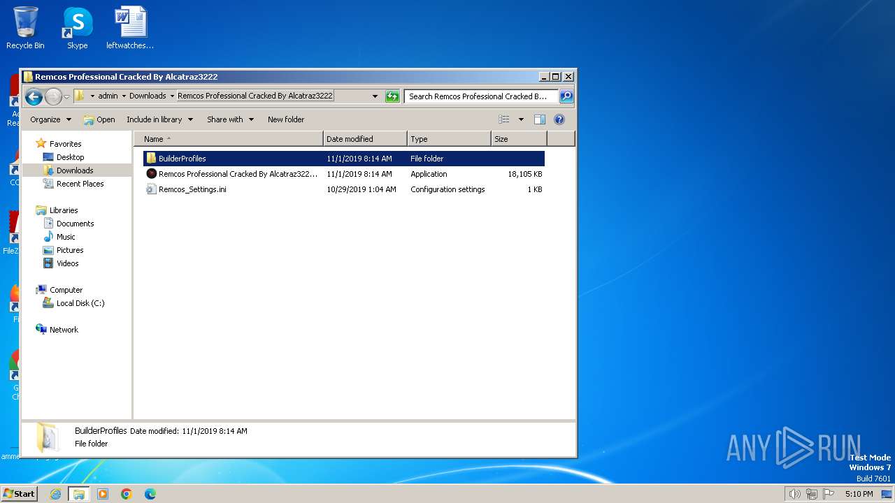Click the Remcos application's red icon

click(151, 174)
